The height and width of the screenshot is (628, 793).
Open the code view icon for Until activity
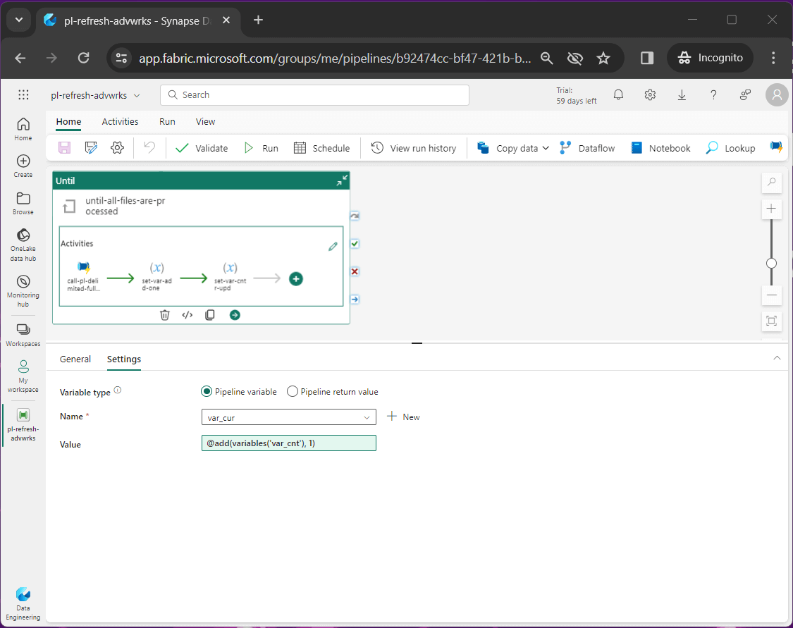click(x=188, y=315)
